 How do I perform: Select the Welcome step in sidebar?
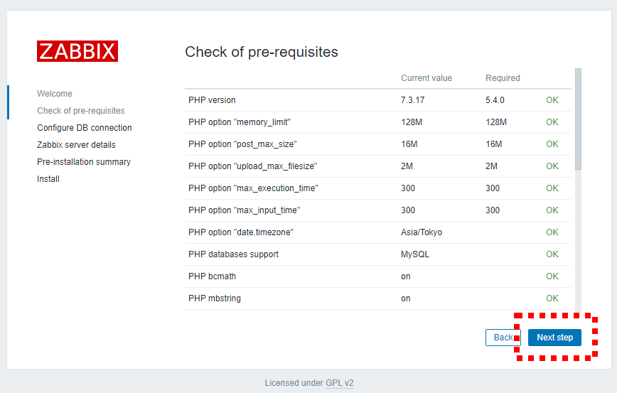(x=55, y=94)
